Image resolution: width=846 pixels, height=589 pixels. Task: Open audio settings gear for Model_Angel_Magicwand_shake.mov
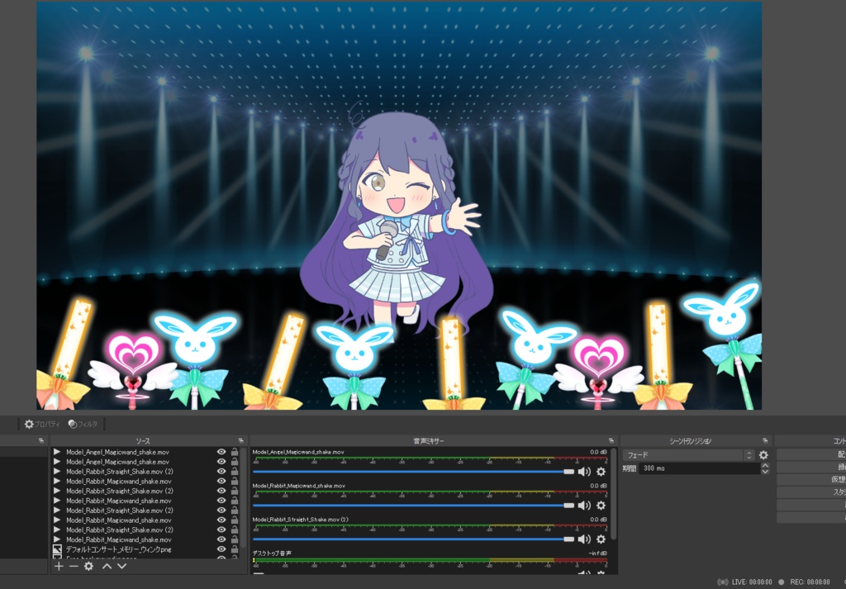tap(599, 472)
